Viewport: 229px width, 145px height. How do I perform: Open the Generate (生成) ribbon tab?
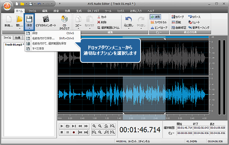coord(79,11)
